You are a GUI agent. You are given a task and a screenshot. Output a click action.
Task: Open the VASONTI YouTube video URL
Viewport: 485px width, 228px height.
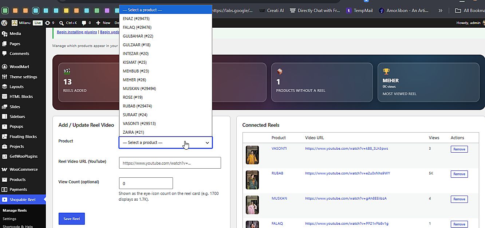click(x=347, y=149)
